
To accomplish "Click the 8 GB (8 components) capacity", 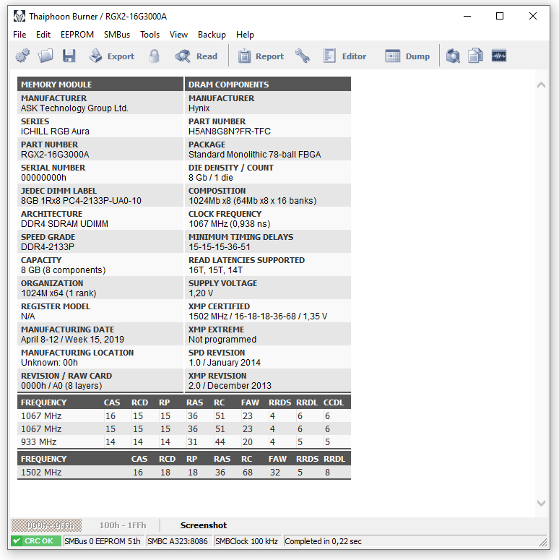I will click(63, 270).
